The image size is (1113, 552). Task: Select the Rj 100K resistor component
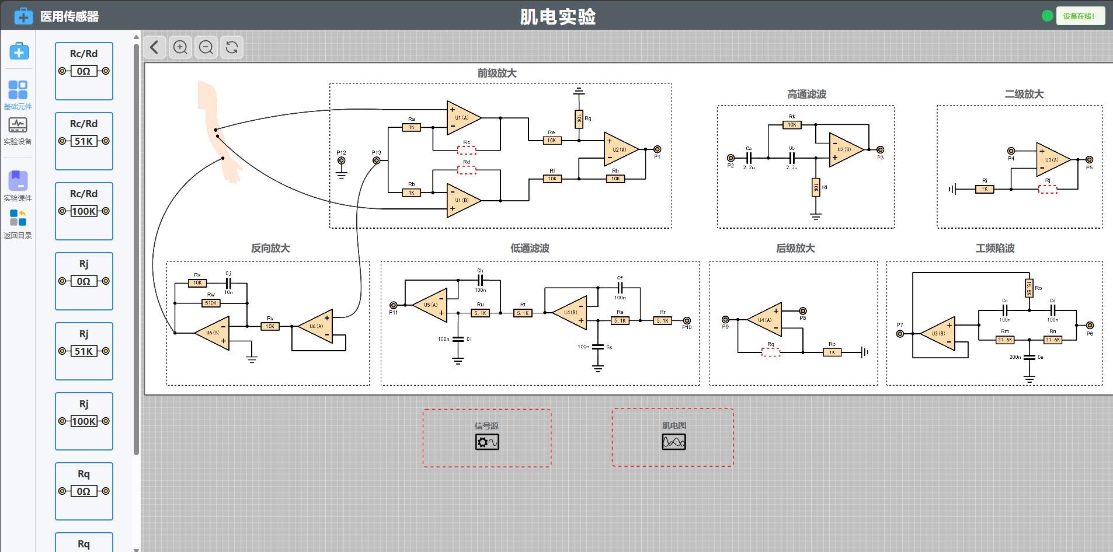point(84,421)
